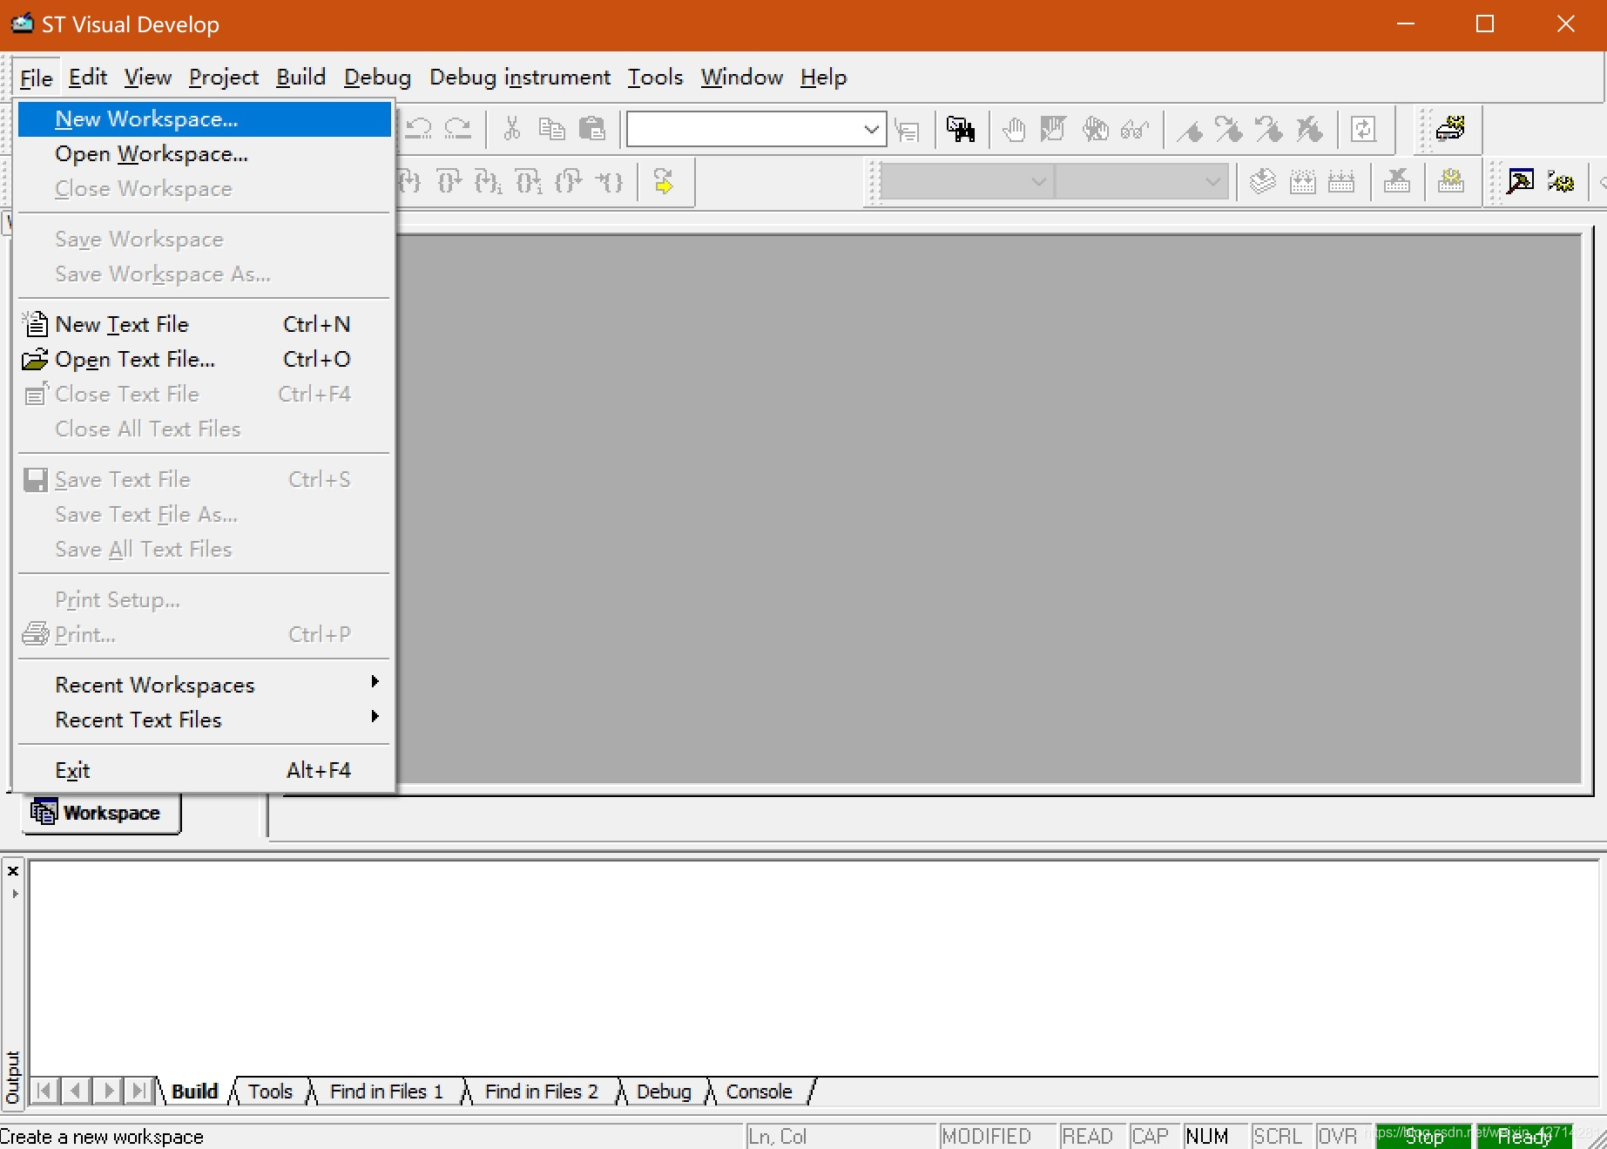The image size is (1607, 1149).
Task: Click the glasses watch icon
Action: click(1135, 130)
